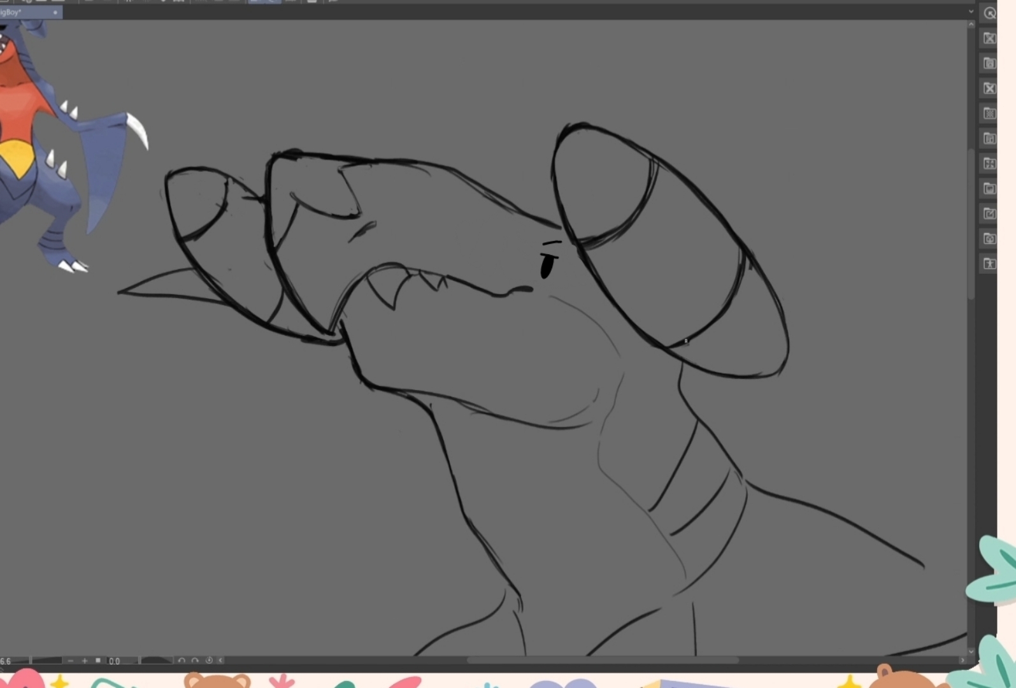Click the zoom scale slider in status bar
1016x688 pixels.
click(46, 661)
